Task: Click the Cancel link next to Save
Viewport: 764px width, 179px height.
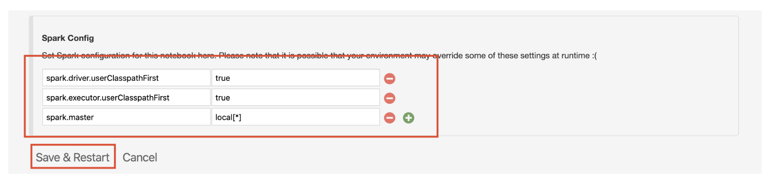Action: pyautogui.click(x=140, y=157)
